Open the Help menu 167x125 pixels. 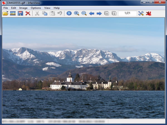click(57, 8)
